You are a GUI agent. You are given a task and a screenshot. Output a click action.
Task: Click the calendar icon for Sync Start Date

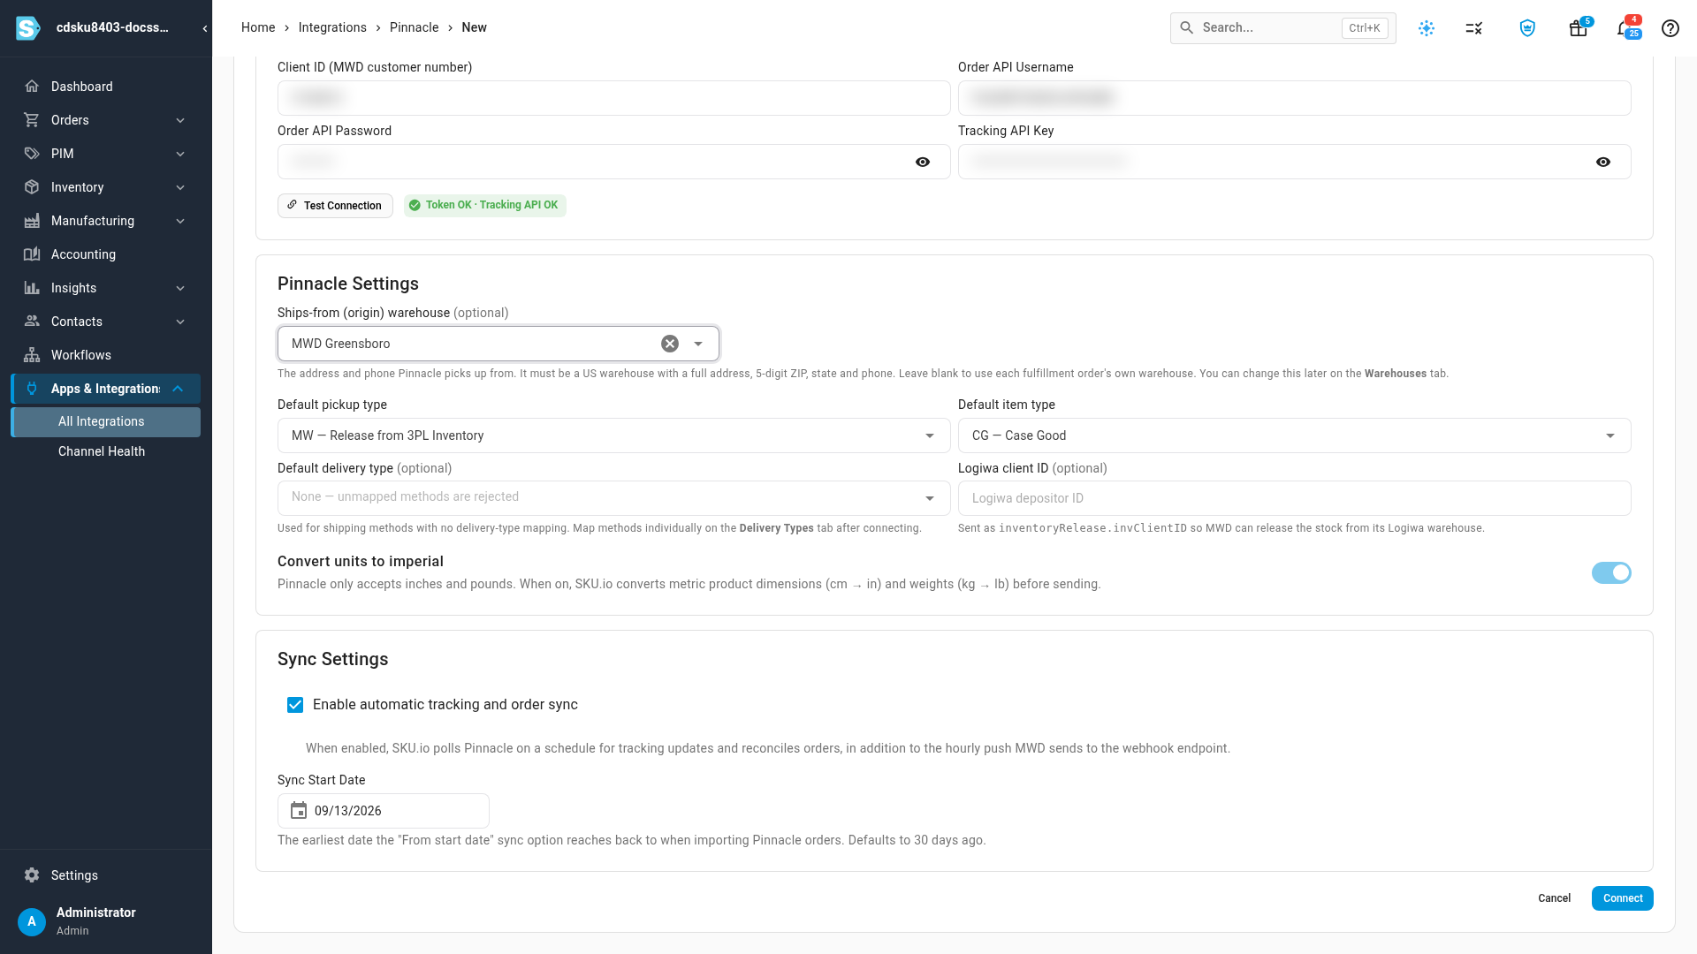coord(299,811)
